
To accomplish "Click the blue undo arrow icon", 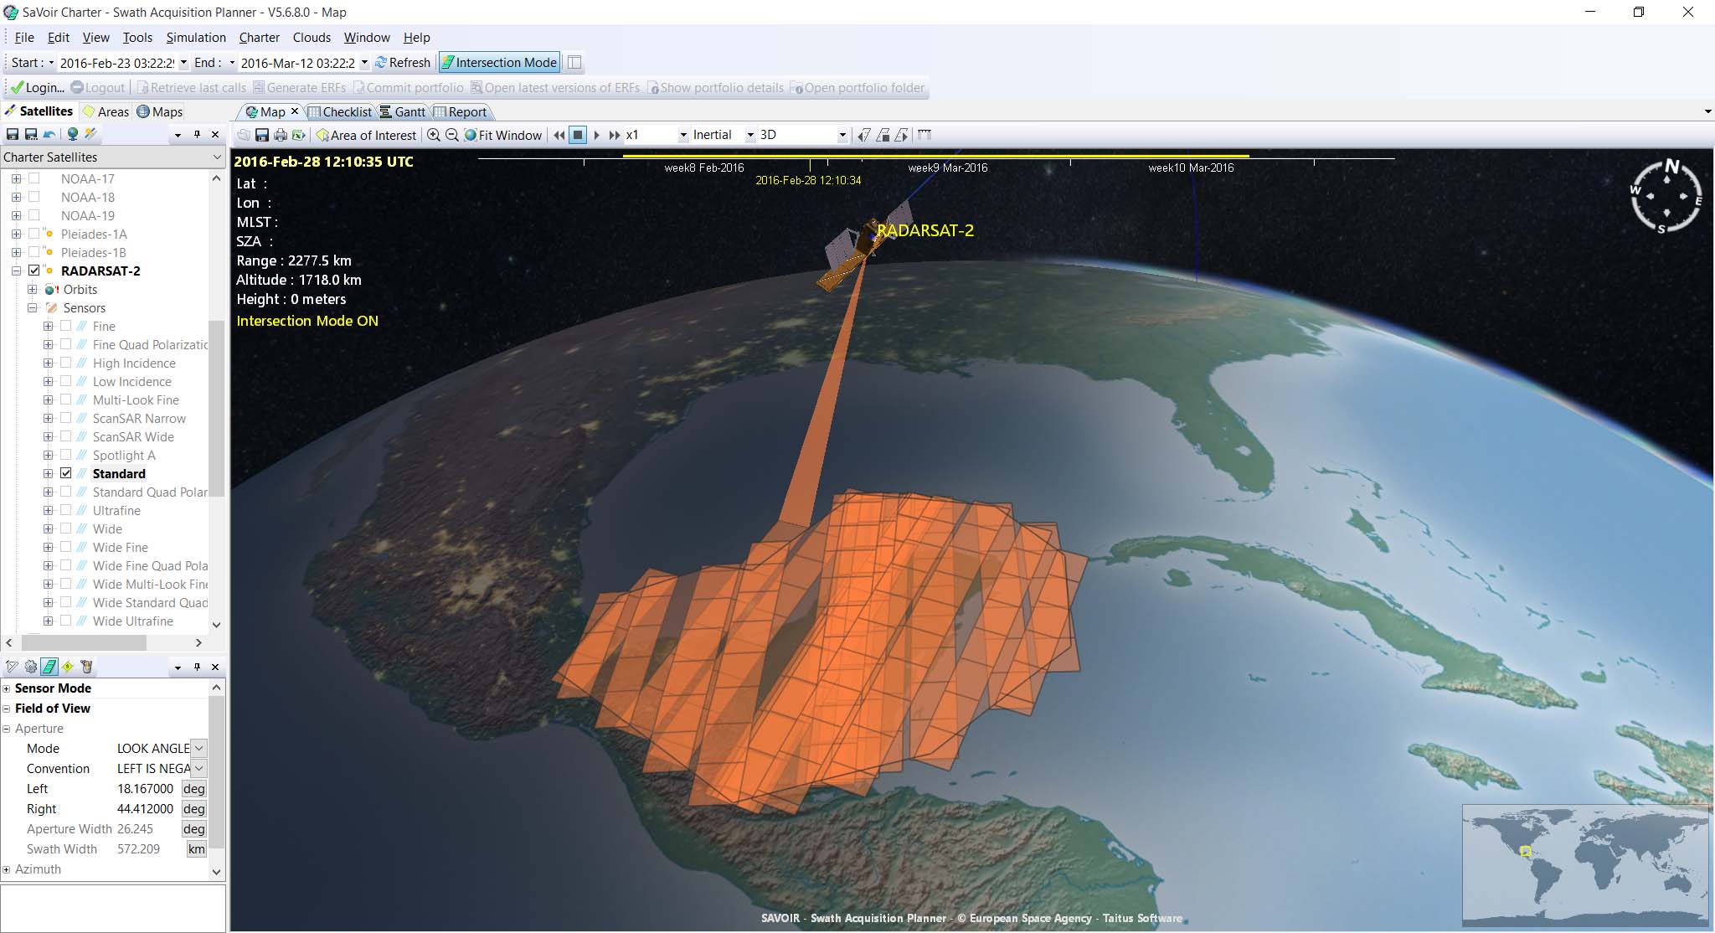I will (x=50, y=134).
